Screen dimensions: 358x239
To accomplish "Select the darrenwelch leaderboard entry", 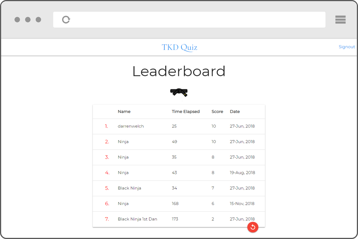I will [131, 126].
